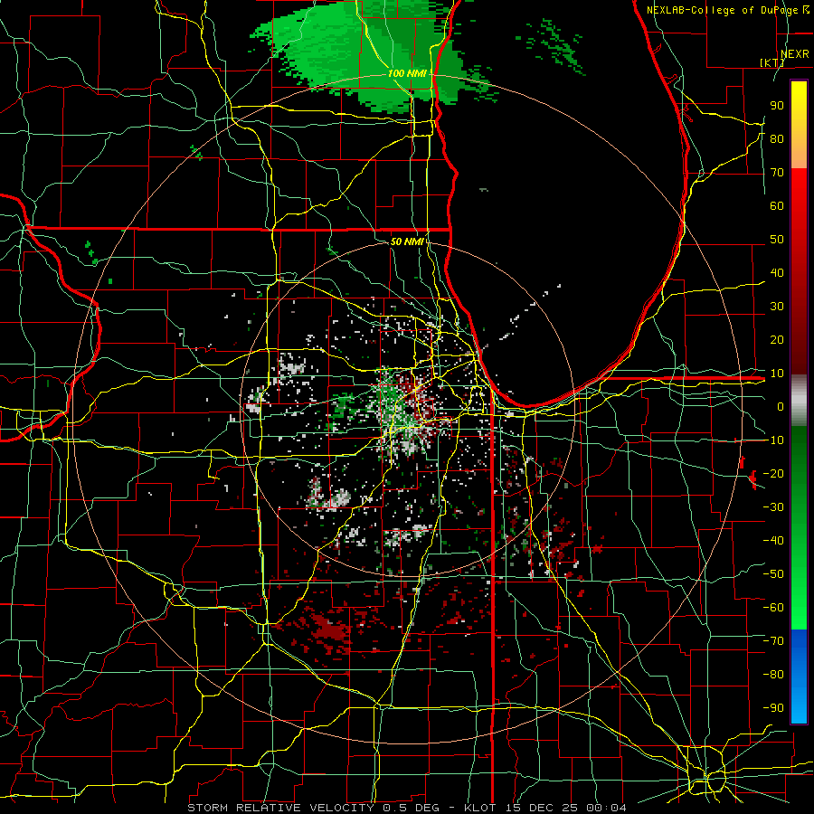Click the "[KT]" units label
Viewport: 814px width, 814px height.
[772, 62]
